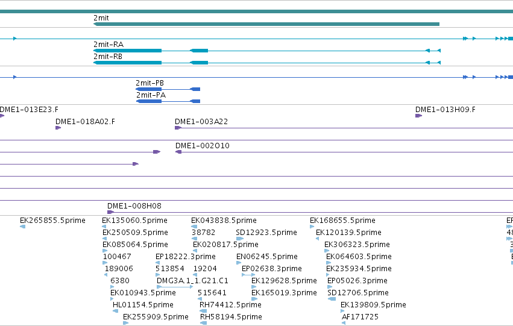The width and height of the screenshot is (513, 326).
Task: Select the DME1-018A02.F arrow marker
Action: click(58, 128)
